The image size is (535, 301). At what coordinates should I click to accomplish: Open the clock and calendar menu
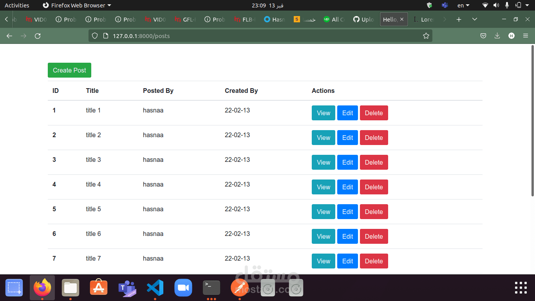(267, 5)
